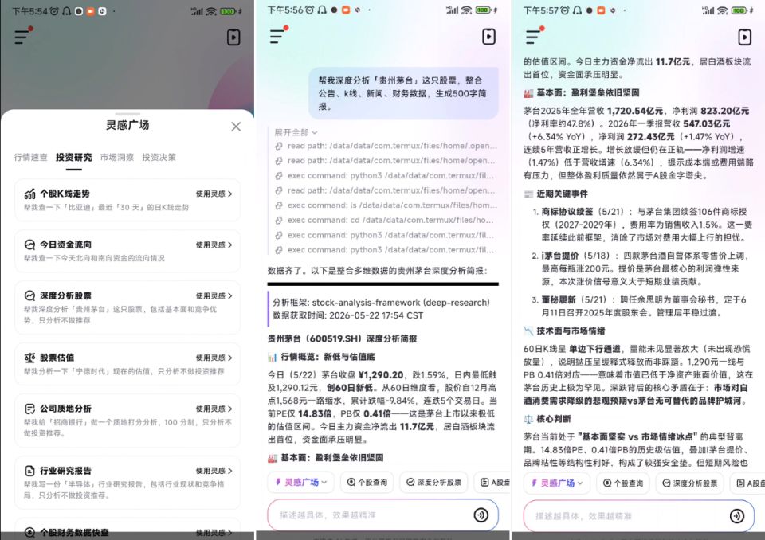Tap 深度分析股票 chip in right screen
The height and width of the screenshot is (540, 765).
pyautogui.click(x=690, y=483)
